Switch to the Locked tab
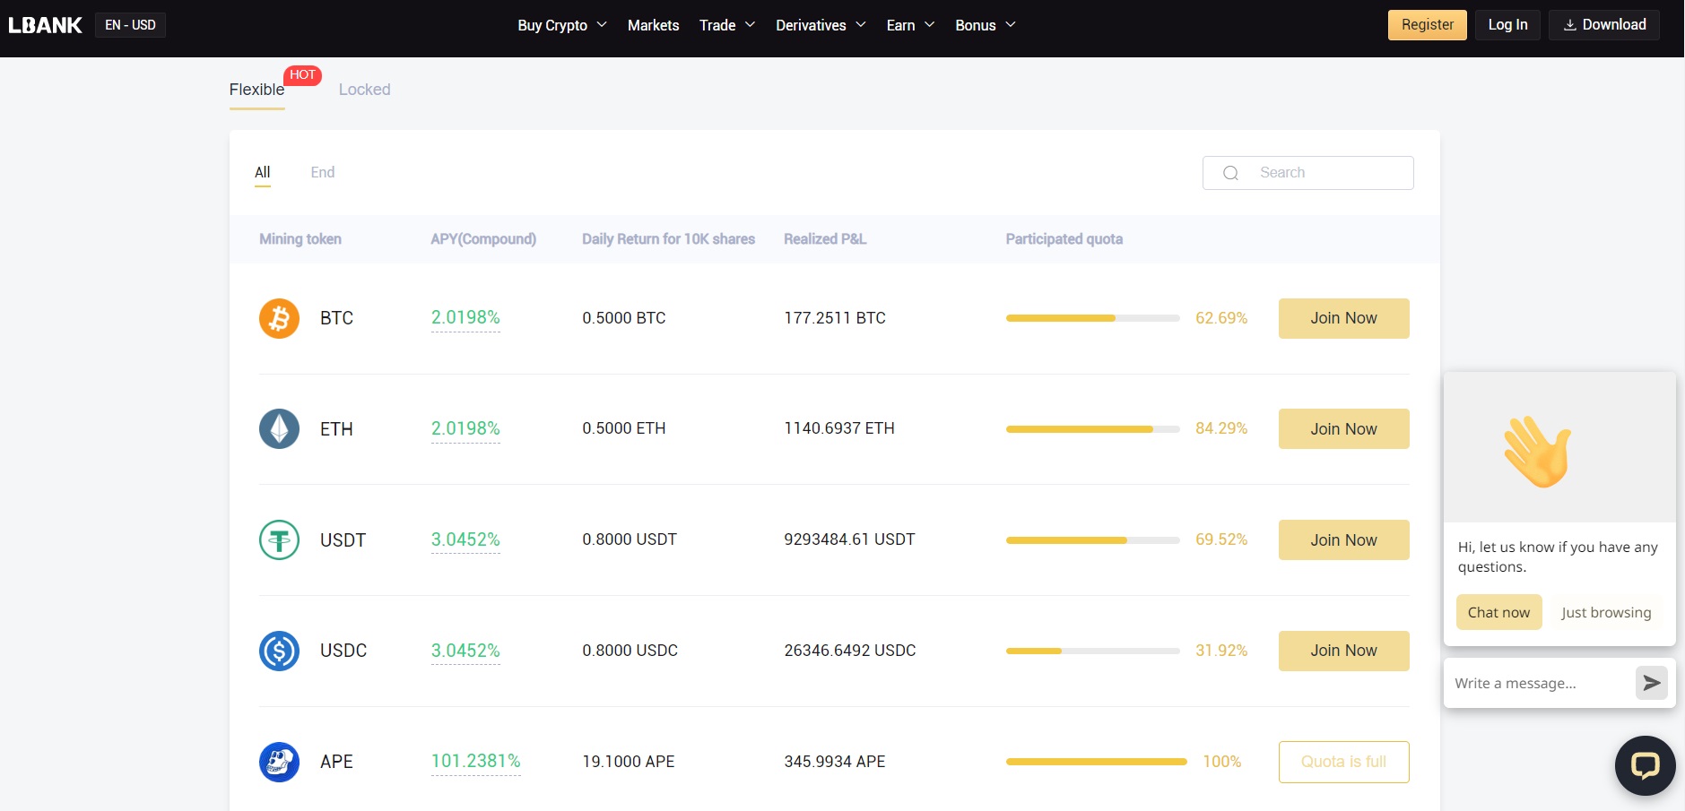The width and height of the screenshot is (1685, 811). tap(364, 90)
